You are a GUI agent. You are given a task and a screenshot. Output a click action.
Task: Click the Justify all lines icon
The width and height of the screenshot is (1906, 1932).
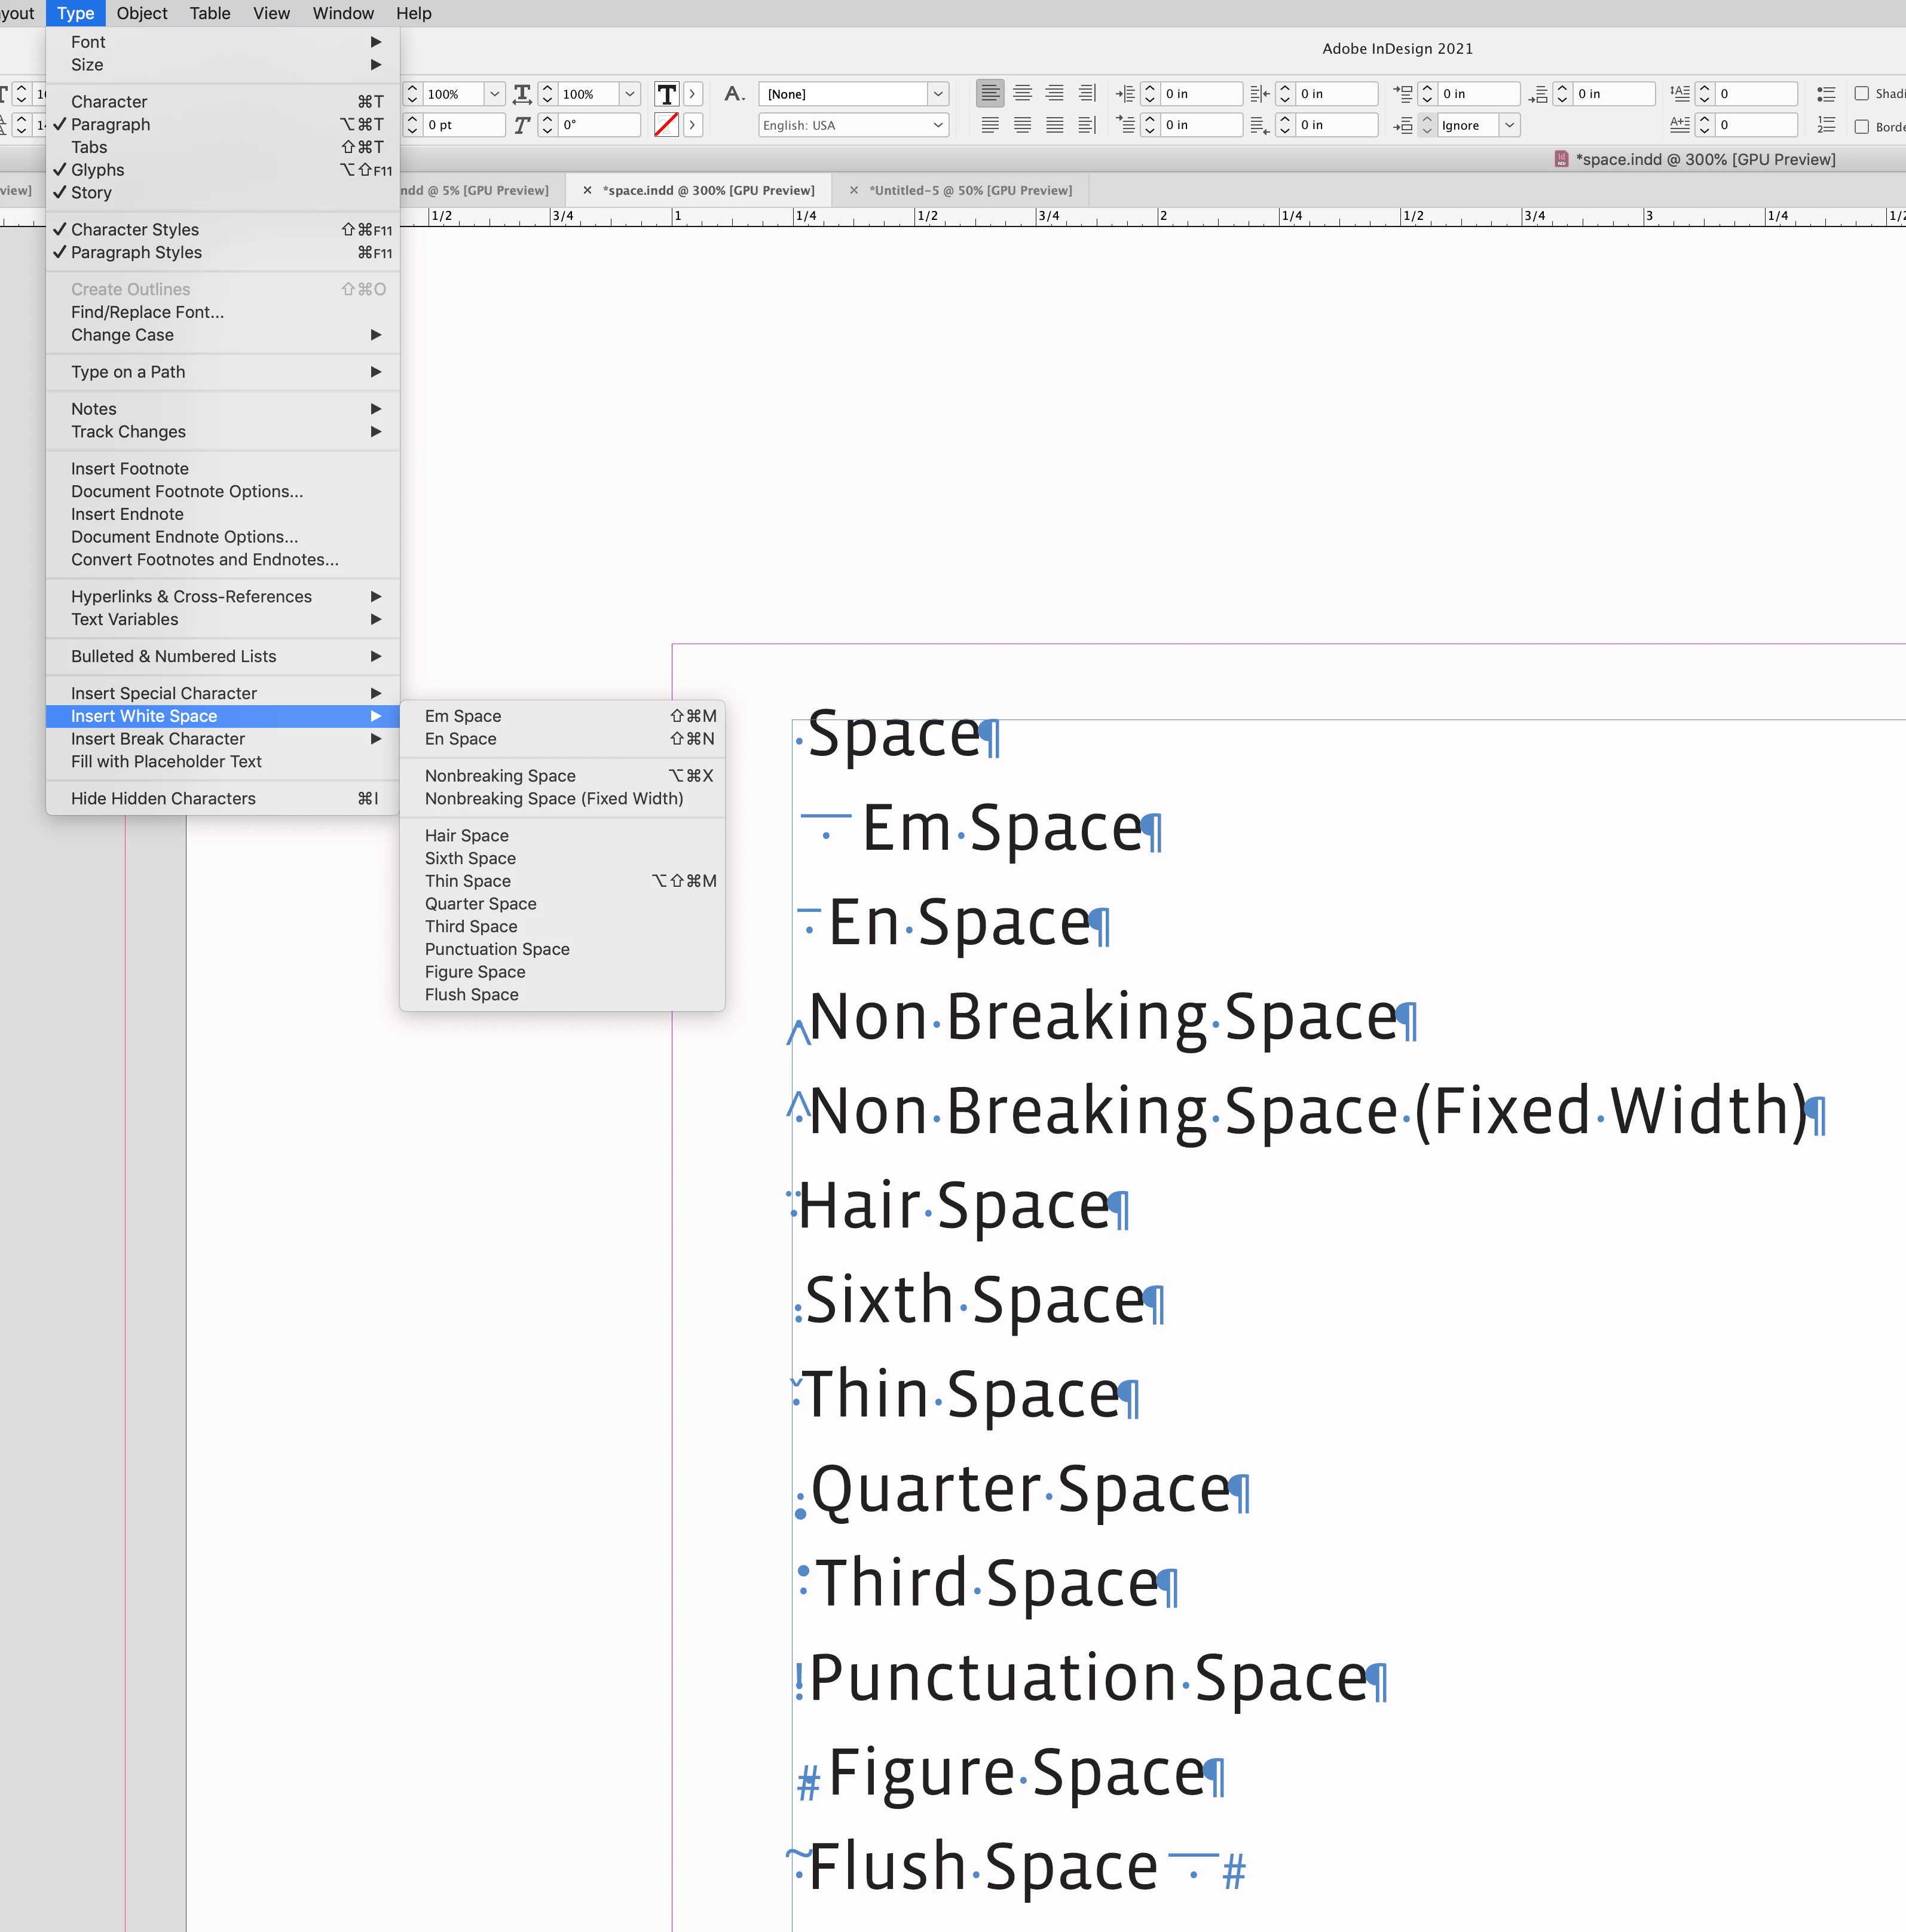pos(1054,125)
